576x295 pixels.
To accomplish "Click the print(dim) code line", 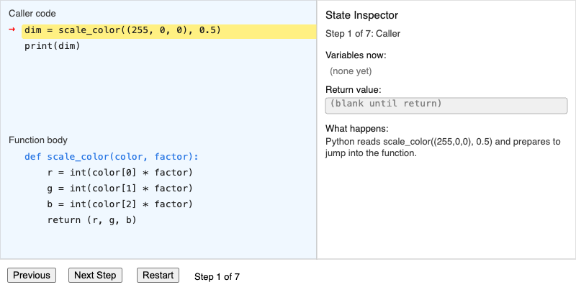I will click(52, 46).
